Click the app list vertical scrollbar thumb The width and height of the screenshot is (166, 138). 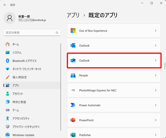(x=165, y=66)
